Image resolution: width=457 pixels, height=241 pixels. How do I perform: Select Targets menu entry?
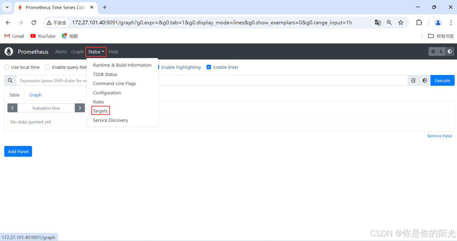[x=122, y=111]
